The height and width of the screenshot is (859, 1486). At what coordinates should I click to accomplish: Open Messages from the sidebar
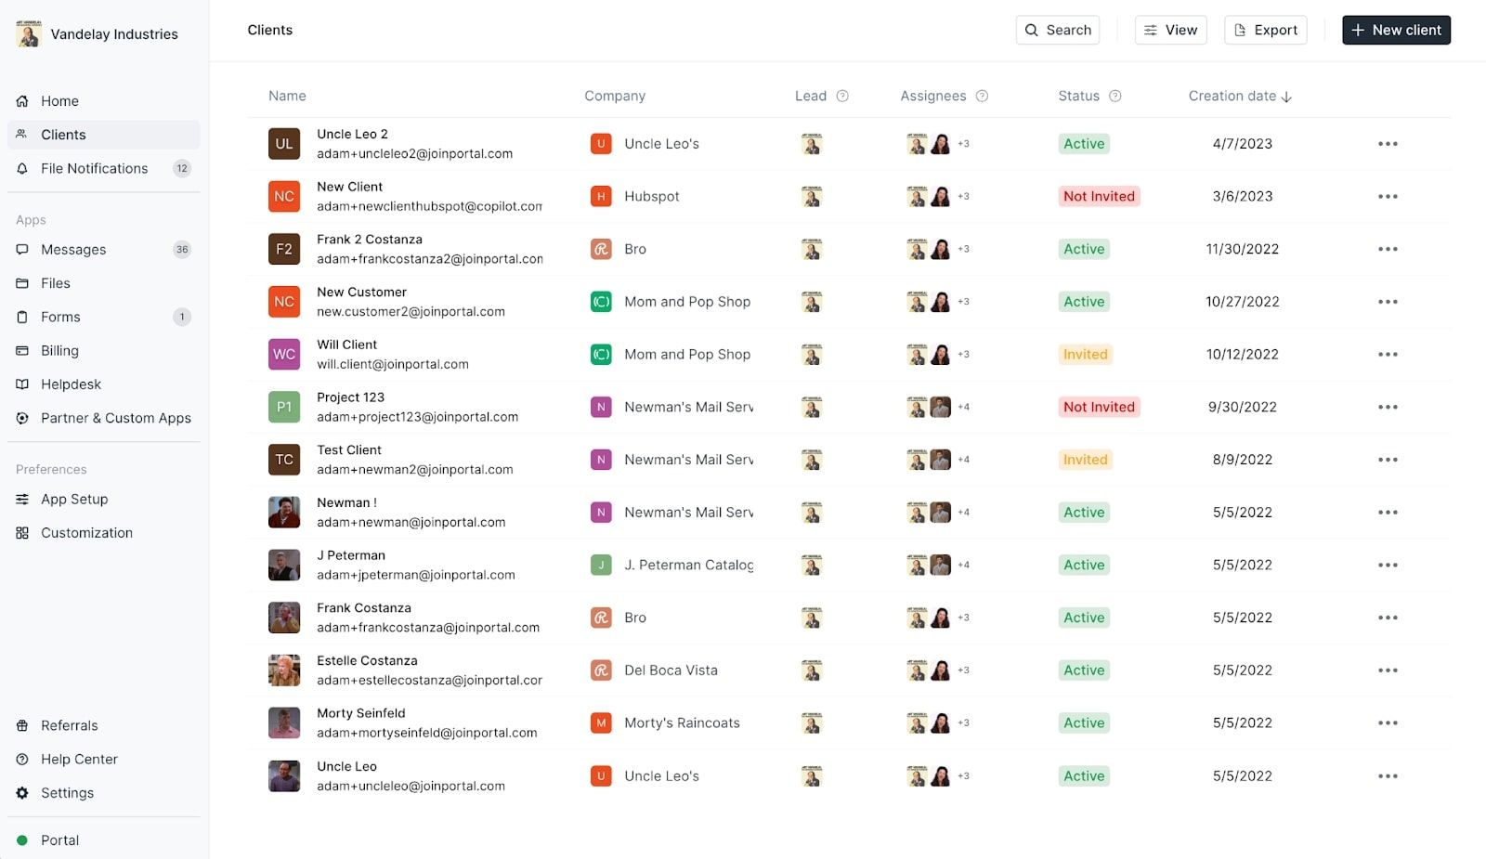72,249
